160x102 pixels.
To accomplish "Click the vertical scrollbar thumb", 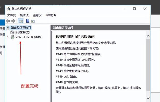I will 148,65.
